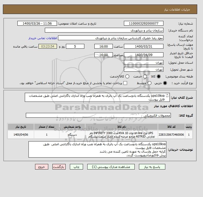
Task: Click the ردیف column header
Action: (x=189, y=127)
